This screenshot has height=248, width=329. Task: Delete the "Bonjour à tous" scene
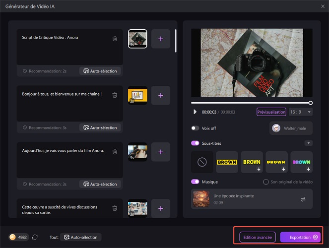(115, 95)
